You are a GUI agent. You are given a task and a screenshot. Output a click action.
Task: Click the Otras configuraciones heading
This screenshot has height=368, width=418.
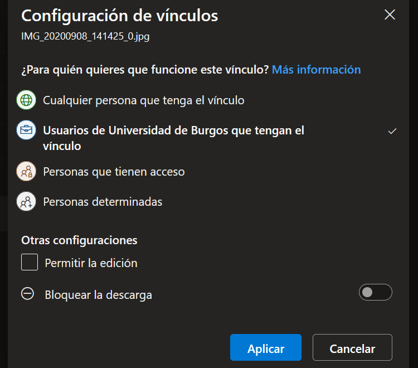tap(79, 240)
